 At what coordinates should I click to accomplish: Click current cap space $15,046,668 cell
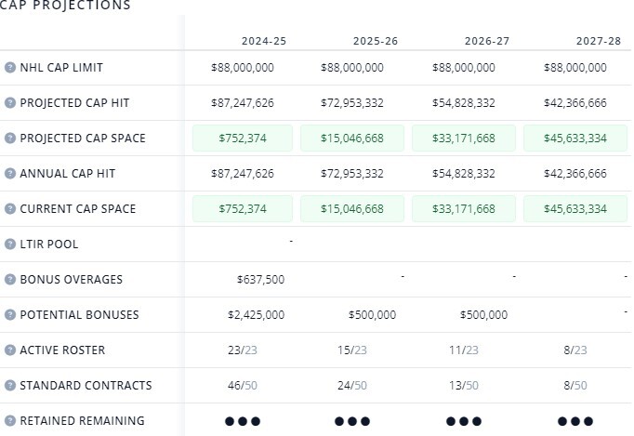(x=352, y=208)
